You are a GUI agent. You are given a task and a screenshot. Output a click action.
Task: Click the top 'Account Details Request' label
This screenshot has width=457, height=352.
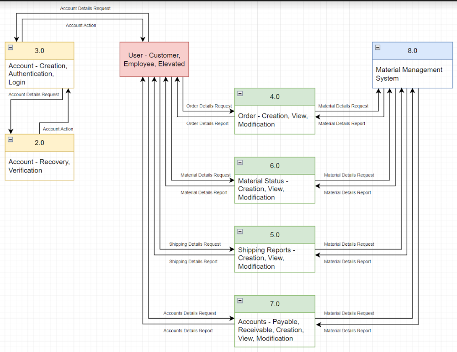[x=85, y=8]
